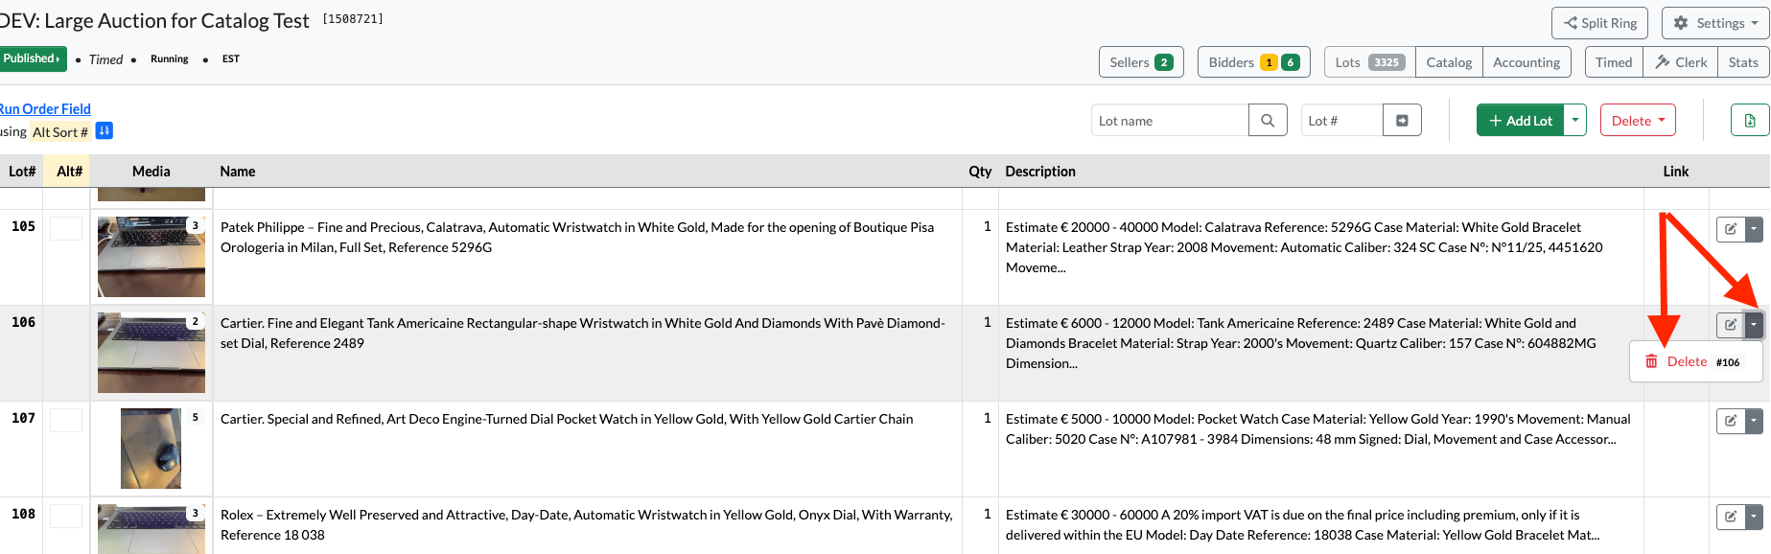Click the Qty column header
This screenshot has height=554, width=1771.
[980, 172]
